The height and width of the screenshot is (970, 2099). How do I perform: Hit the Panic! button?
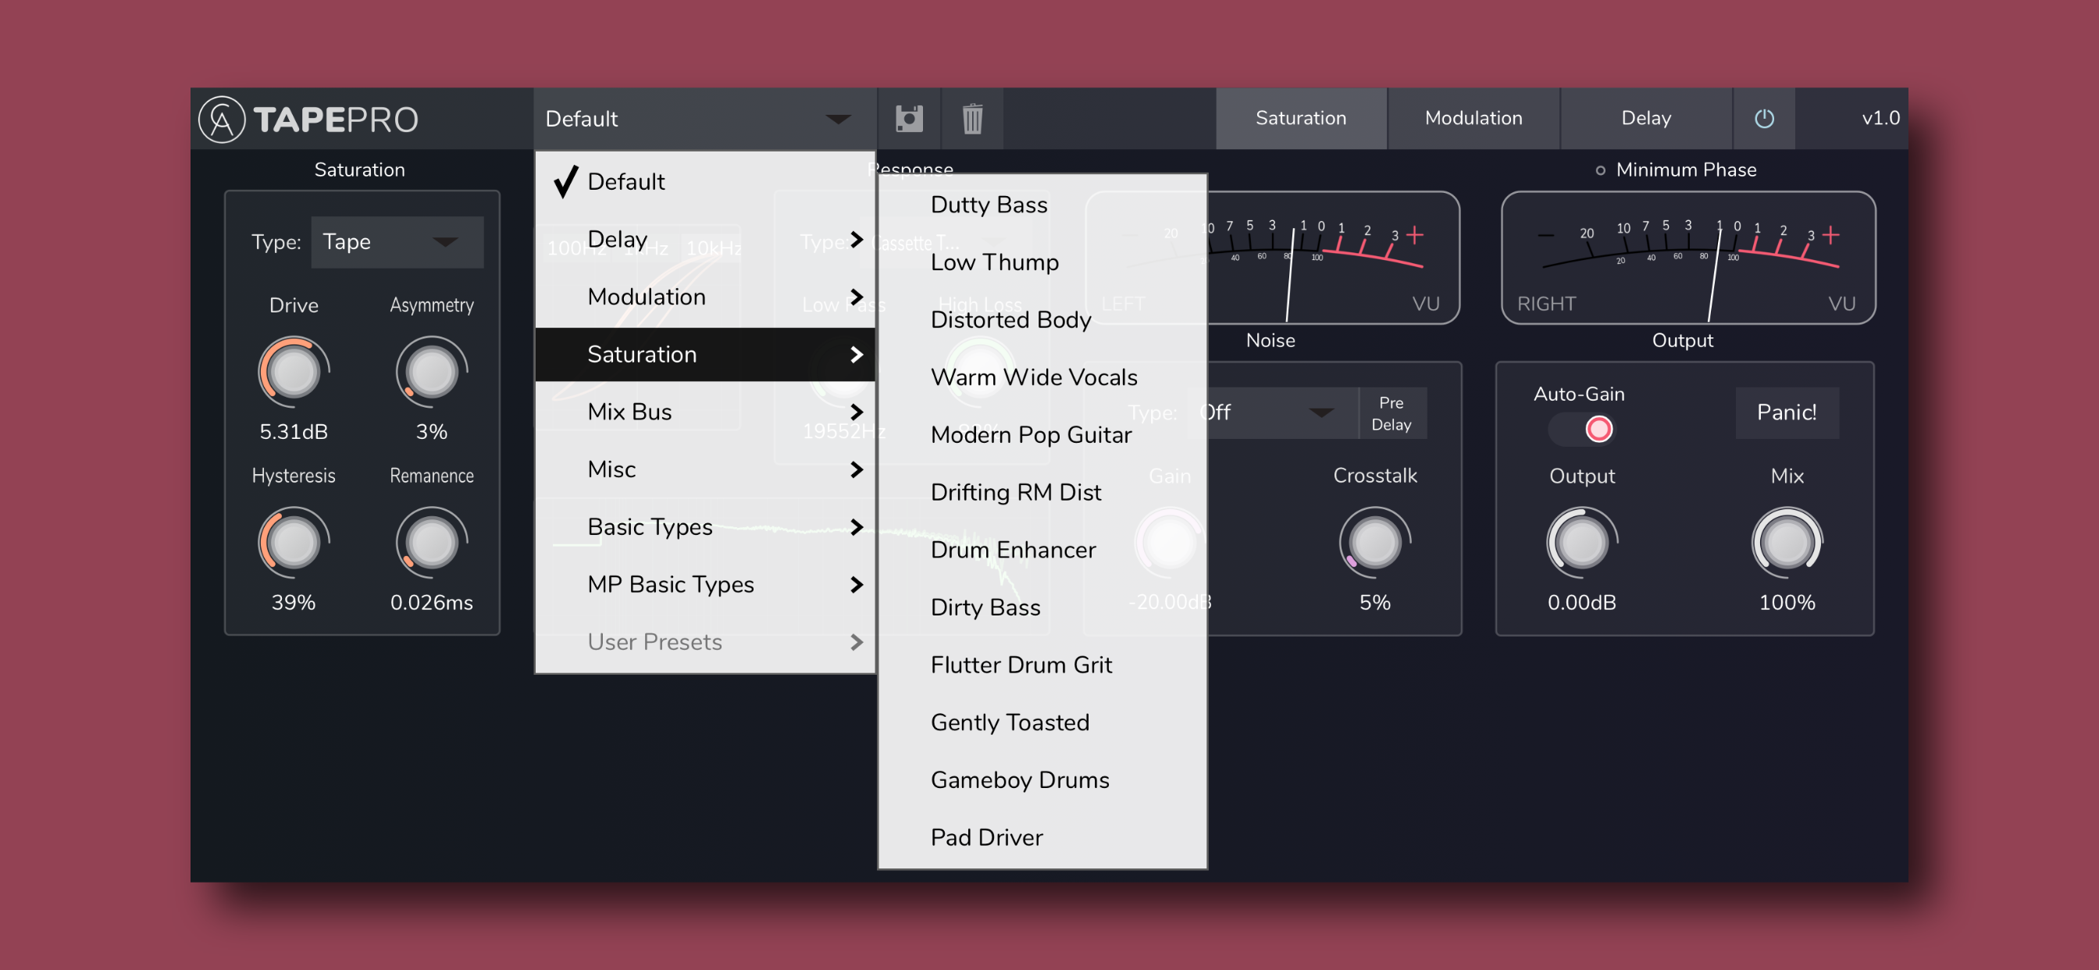tap(1786, 413)
